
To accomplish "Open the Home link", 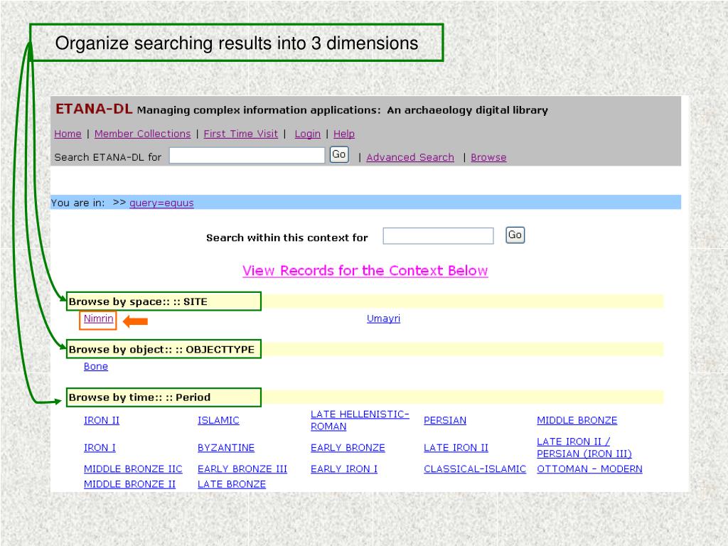I will 68,134.
